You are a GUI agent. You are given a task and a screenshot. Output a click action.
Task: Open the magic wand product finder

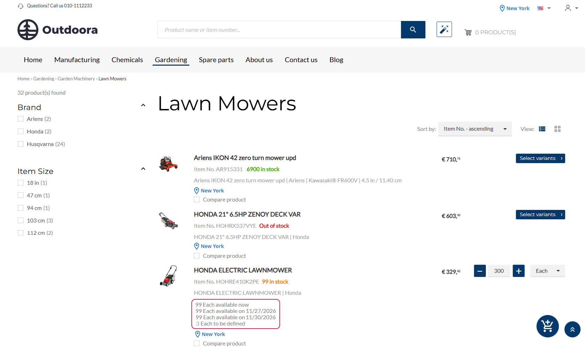(x=444, y=29)
